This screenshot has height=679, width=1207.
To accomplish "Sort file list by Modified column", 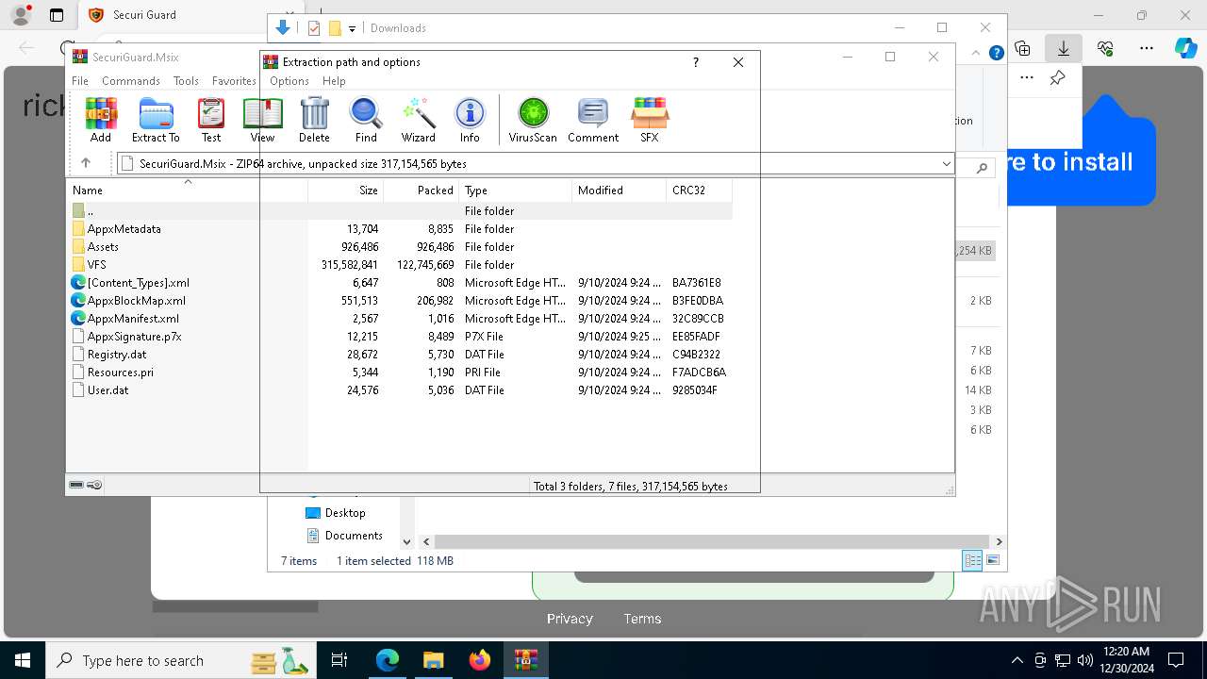I will pos(620,190).
